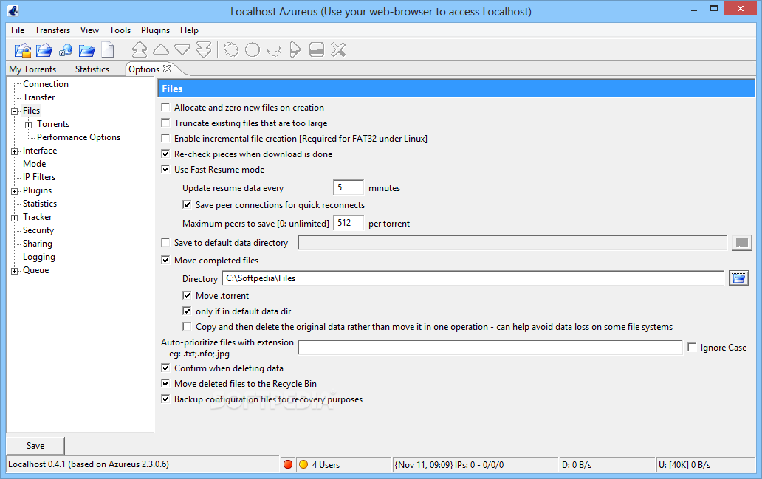This screenshot has width=762, height=479.
Task: Click the move up triangle icon
Action: pos(161,49)
